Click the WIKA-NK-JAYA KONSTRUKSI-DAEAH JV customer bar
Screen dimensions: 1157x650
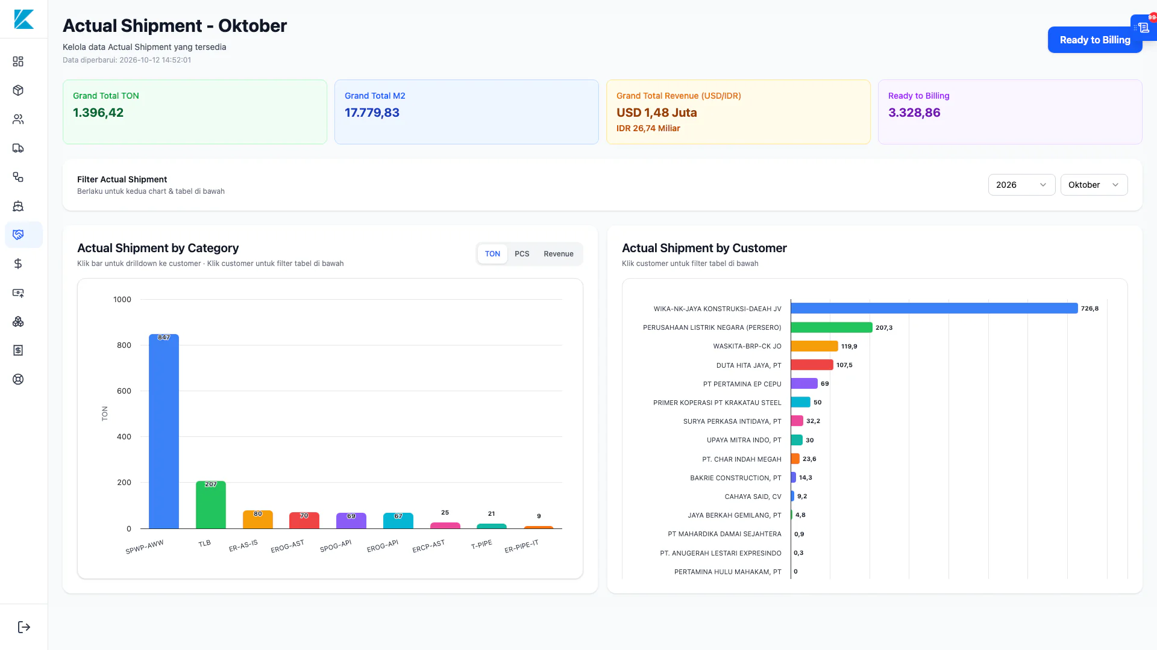point(934,308)
